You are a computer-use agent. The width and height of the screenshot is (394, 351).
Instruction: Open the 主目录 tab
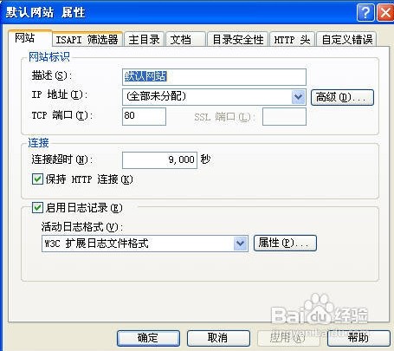click(144, 40)
